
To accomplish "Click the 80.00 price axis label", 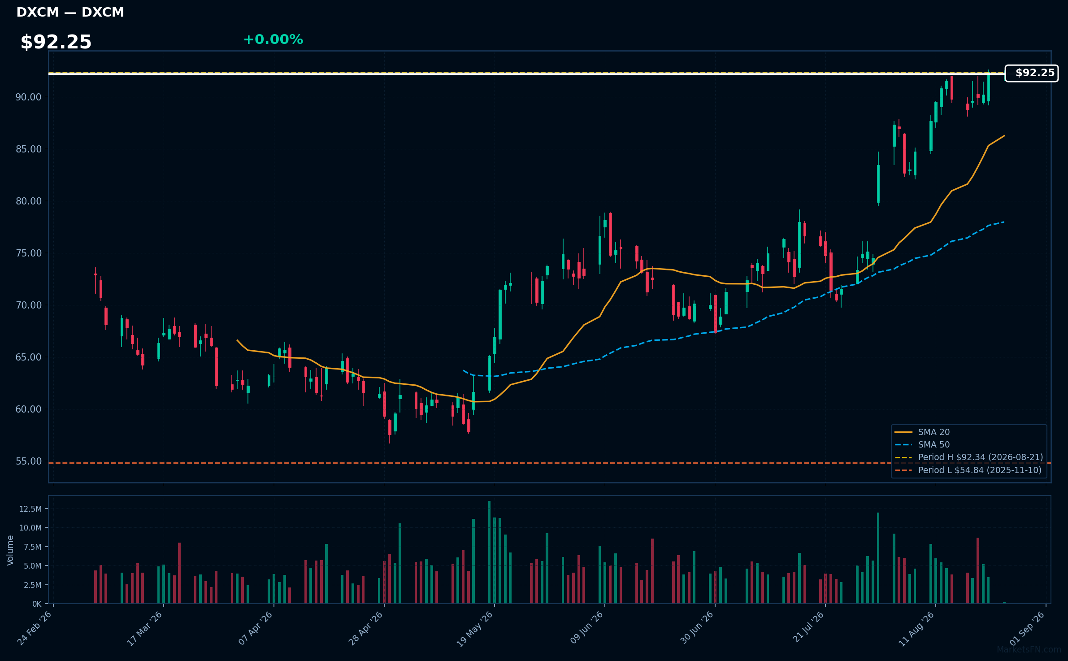I will click(28, 201).
